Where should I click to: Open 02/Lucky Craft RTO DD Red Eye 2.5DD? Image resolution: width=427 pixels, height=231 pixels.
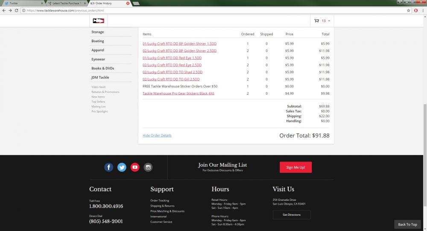[x=172, y=65]
